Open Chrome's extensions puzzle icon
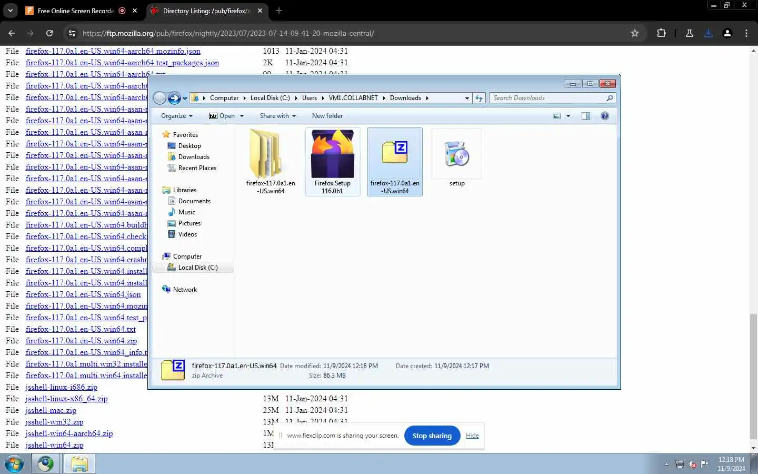This screenshot has height=474, width=758. point(662,33)
